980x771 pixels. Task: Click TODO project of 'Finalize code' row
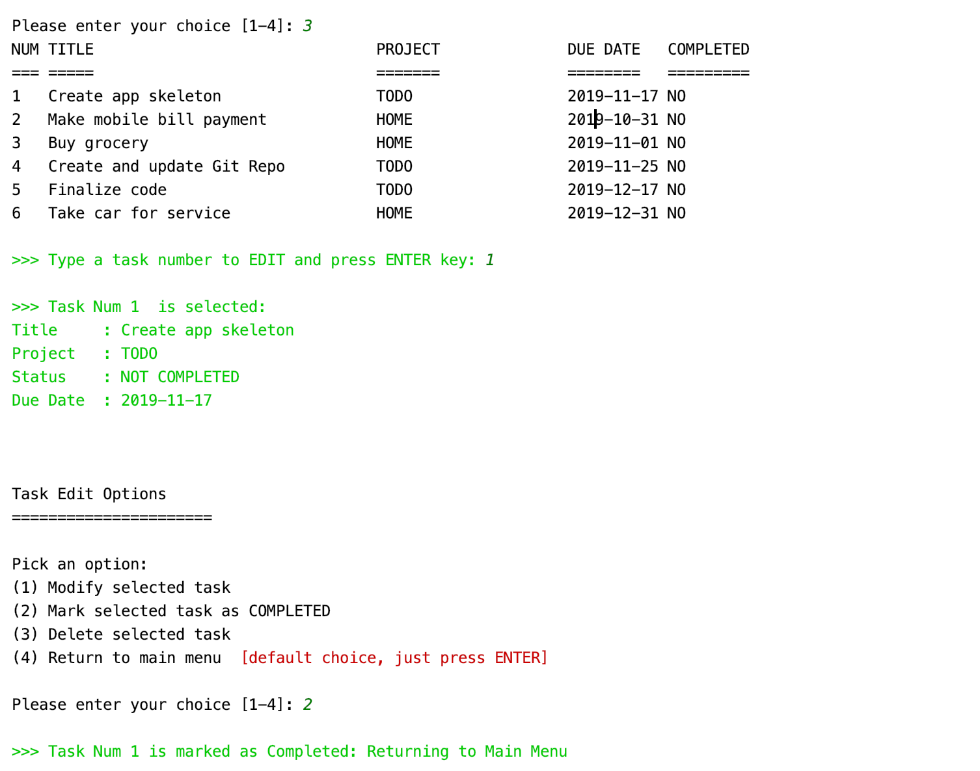point(394,190)
